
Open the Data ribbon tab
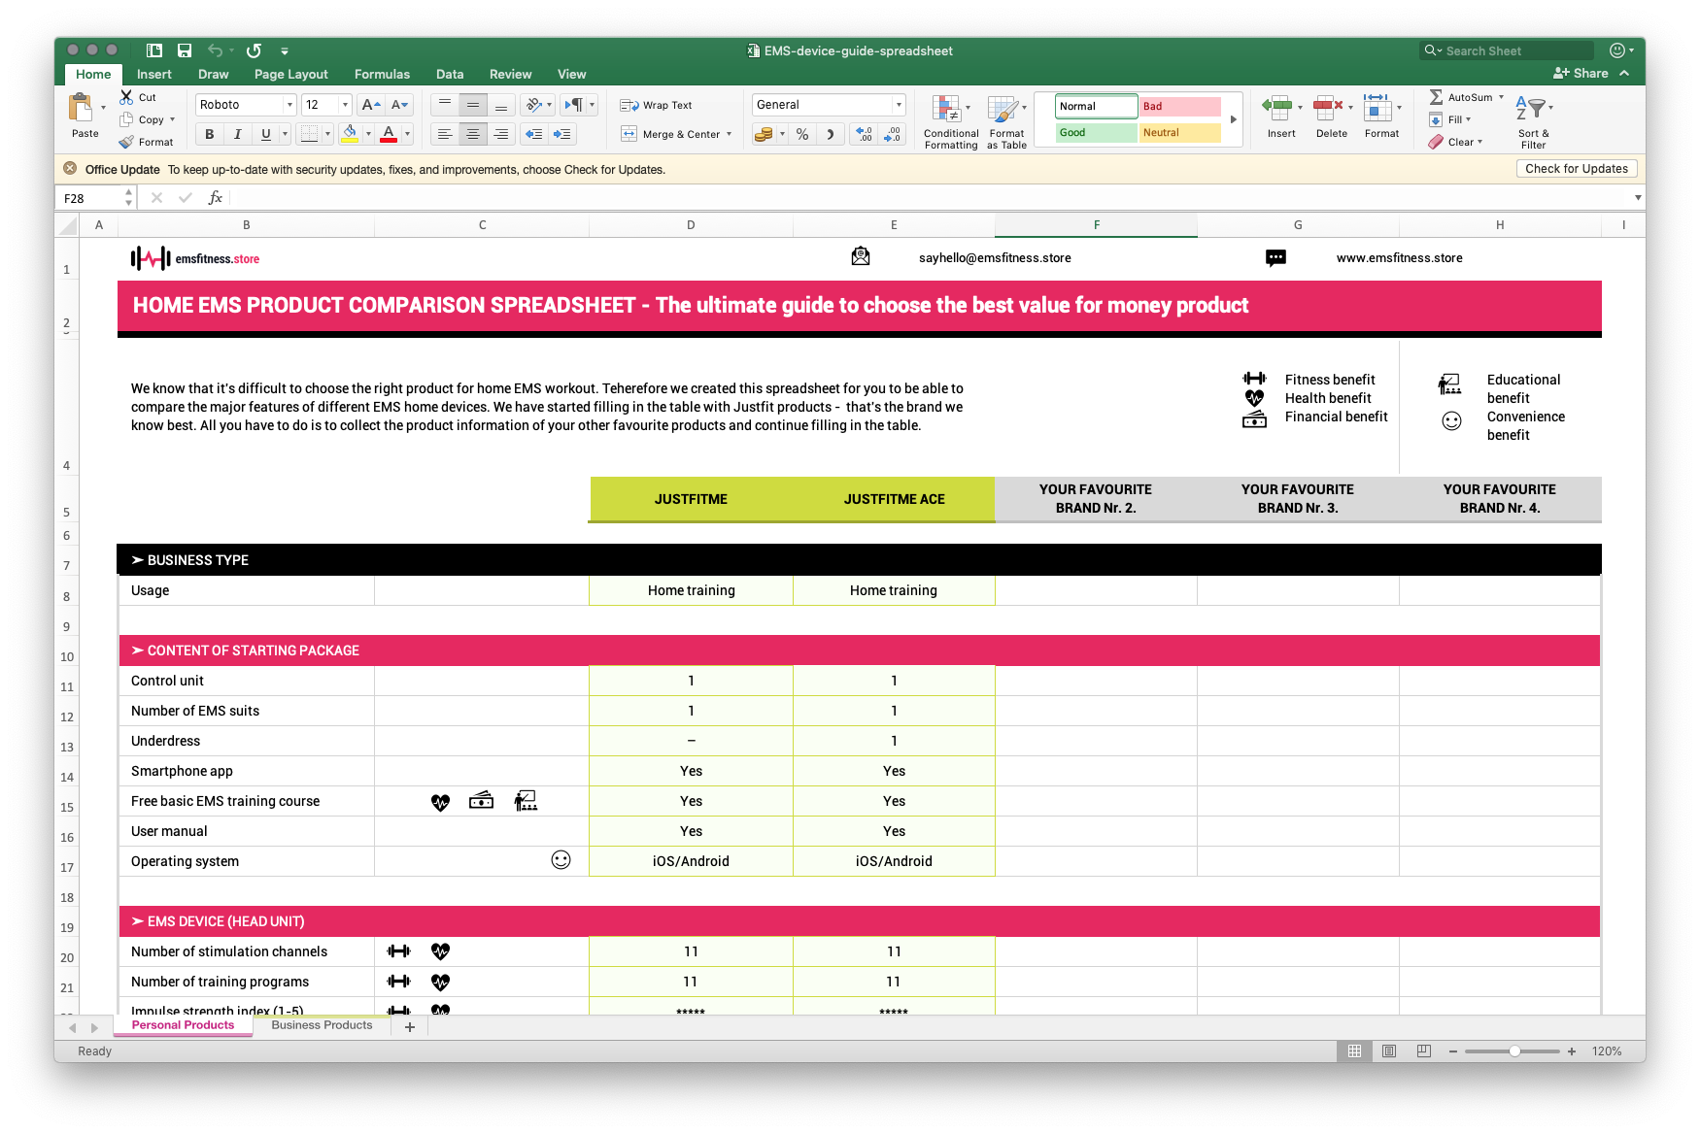(450, 74)
